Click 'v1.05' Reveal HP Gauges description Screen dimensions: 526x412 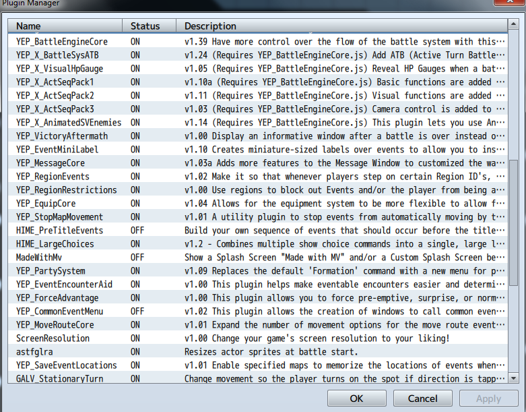coord(345,69)
